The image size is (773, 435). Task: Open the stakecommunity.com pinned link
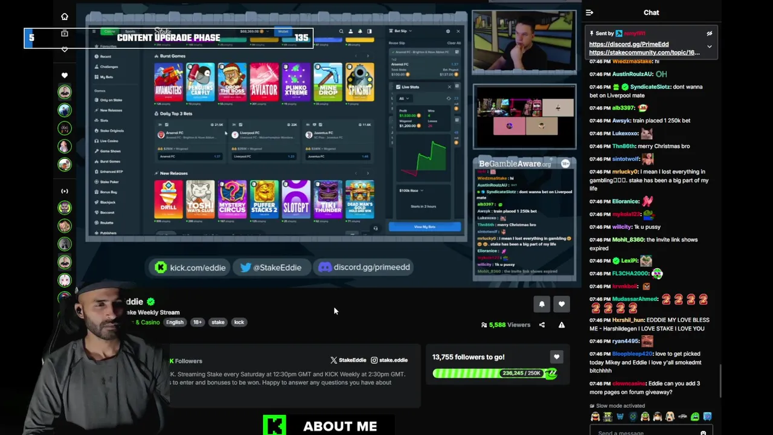(x=644, y=53)
